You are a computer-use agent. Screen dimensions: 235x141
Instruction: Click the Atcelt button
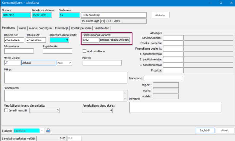pyautogui.click(x=225, y=130)
